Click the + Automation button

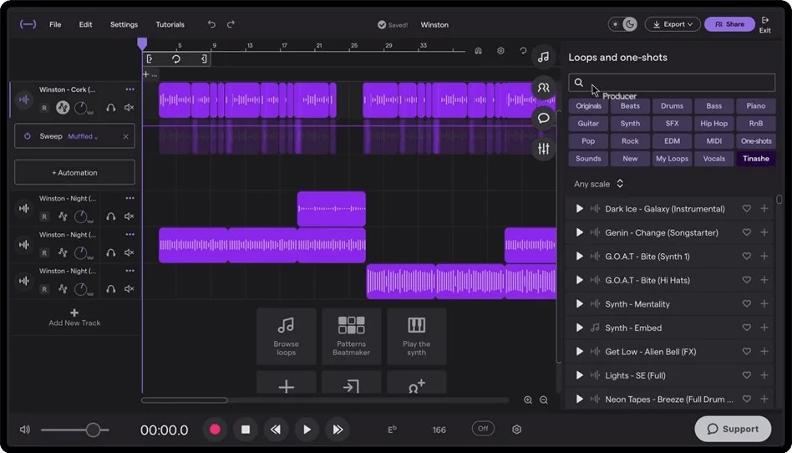[74, 172]
